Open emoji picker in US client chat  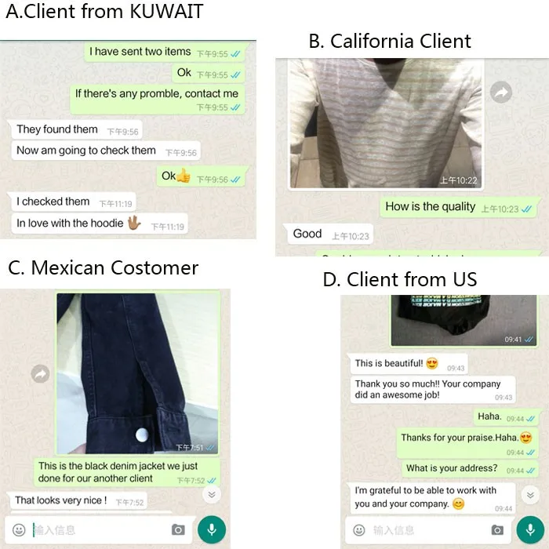pyautogui.click(x=359, y=530)
